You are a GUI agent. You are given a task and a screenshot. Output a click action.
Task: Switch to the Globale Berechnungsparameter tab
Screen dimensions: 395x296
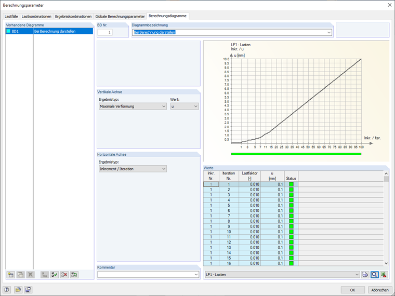[120, 17]
